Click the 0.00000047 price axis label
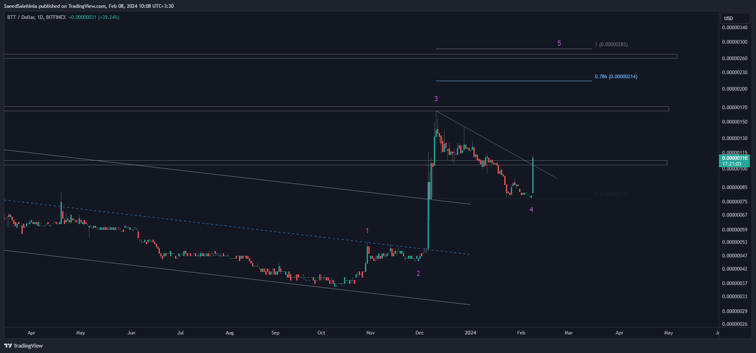 click(735, 256)
